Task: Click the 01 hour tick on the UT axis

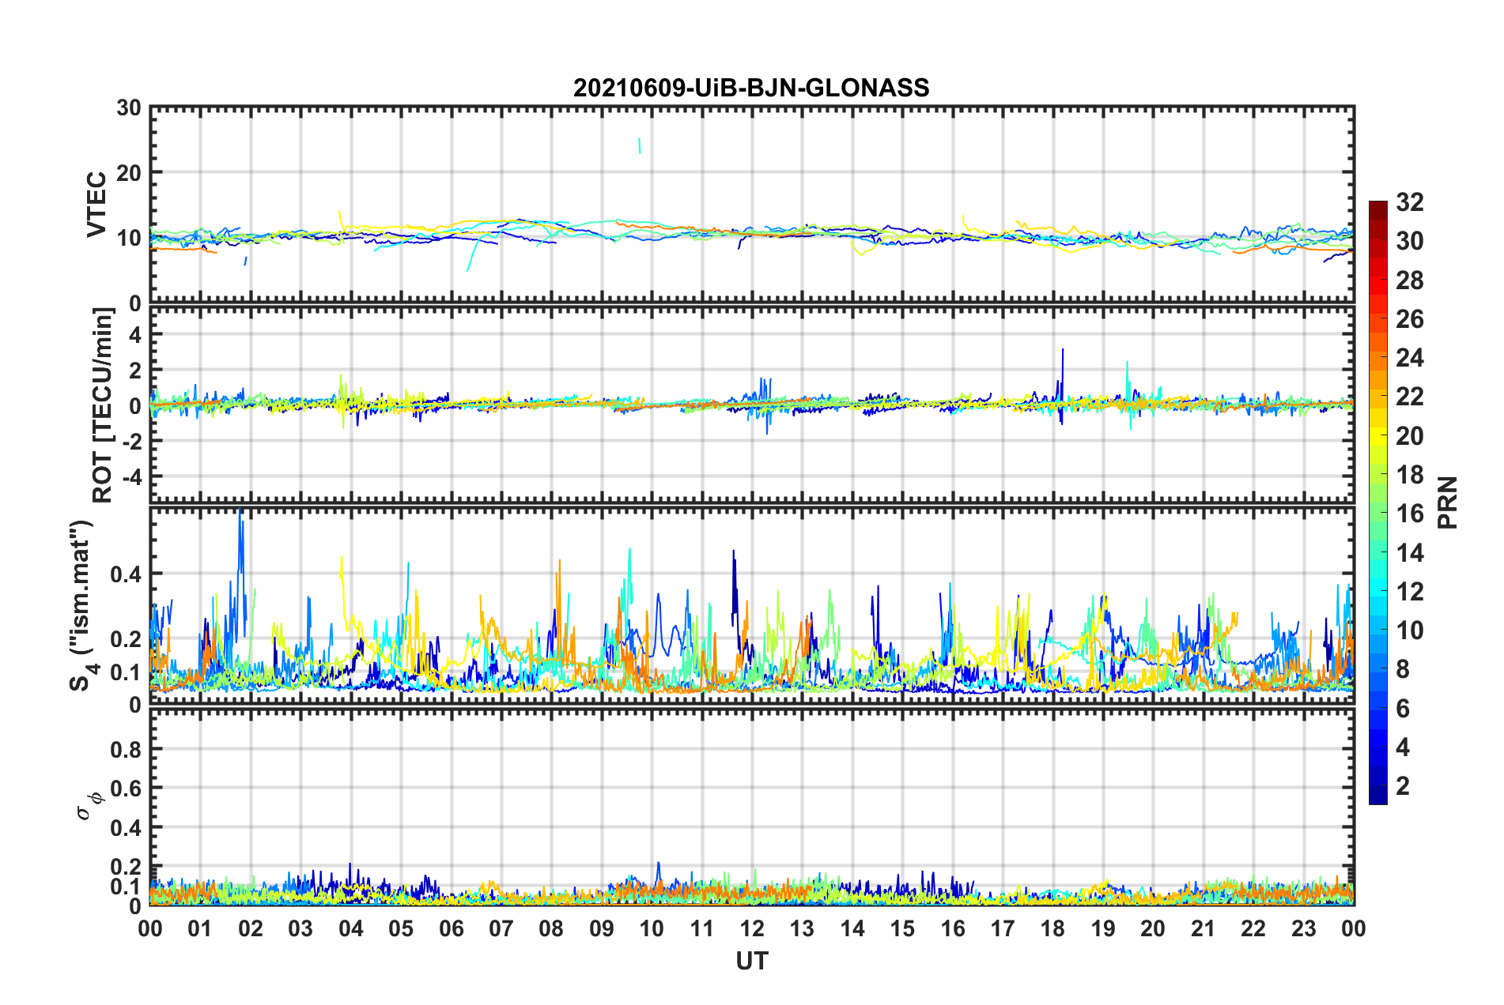Action: point(200,928)
